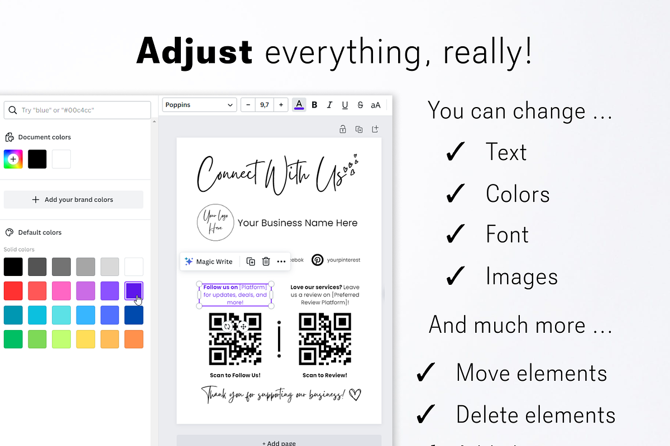The height and width of the screenshot is (446, 670).
Task: Choose cyan default color swatch
Action: tap(37, 315)
